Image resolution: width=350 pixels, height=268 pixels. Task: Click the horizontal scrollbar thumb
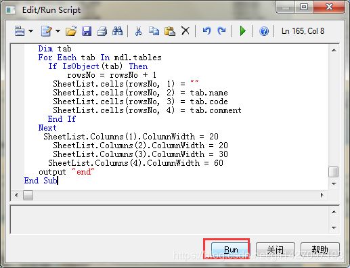pyautogui.click(x=28, y=195)
